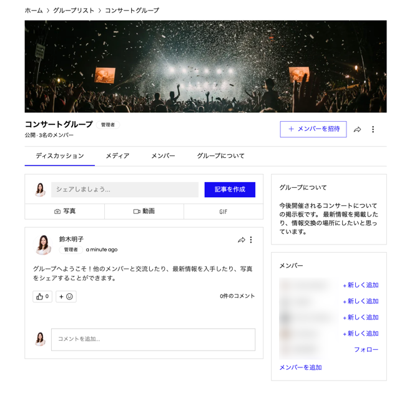This screenshot has height=393, width=412.
Task: Click the メンバーを追加 link
Action: pos(300,367)
